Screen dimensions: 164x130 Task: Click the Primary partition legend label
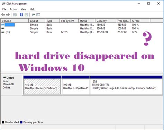33,122
